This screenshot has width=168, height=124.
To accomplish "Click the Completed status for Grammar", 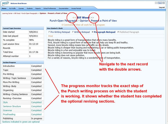I will pos(36,110).
